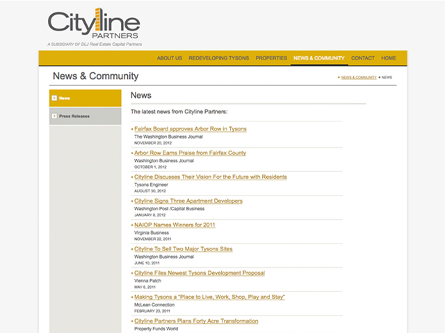
Task: Click the 'May 6, 2011' date
Action: (145, 287)
